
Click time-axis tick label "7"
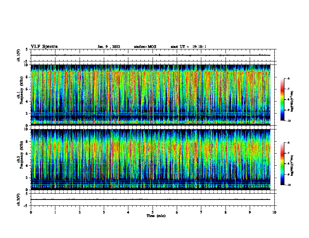point(201,212)
